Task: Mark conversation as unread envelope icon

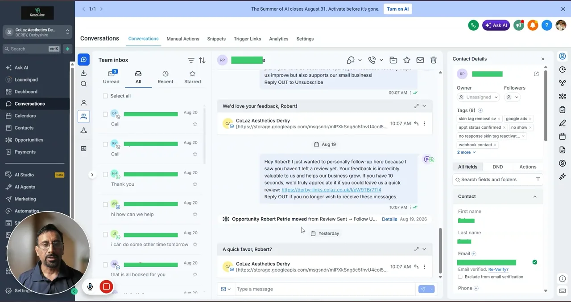Action: click(x=420, y=60)
